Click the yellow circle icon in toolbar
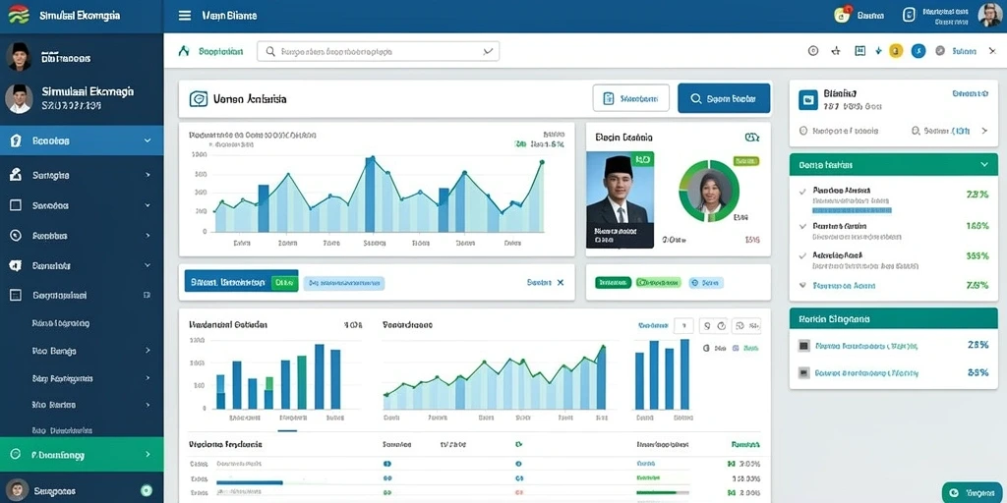The height and width of the screenshot is (503, 1007). coord(896,51)
